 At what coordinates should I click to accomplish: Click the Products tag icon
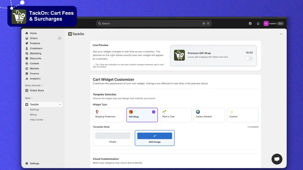click(x=27, y=43)
